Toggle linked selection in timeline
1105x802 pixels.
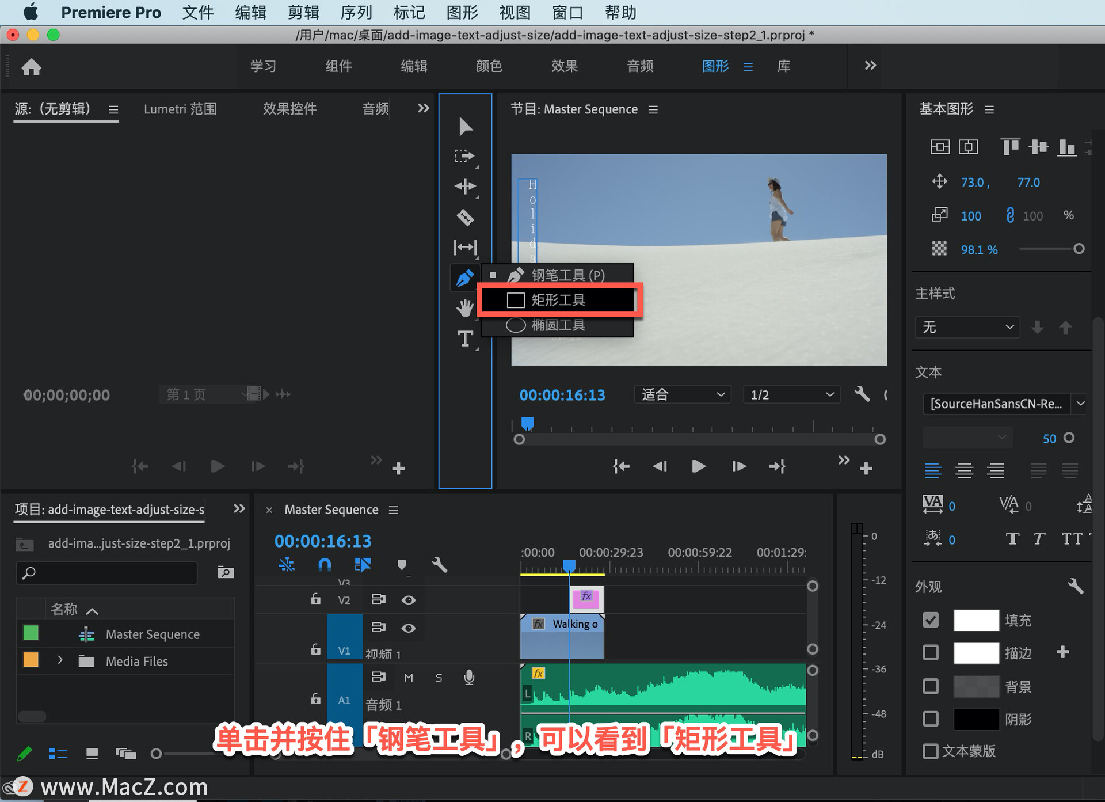pyautogui.click(x=363, y=565)
